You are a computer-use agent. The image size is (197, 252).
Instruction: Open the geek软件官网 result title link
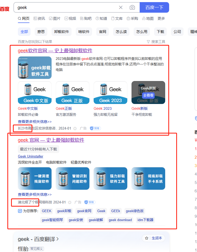click(x=55, y=51)
